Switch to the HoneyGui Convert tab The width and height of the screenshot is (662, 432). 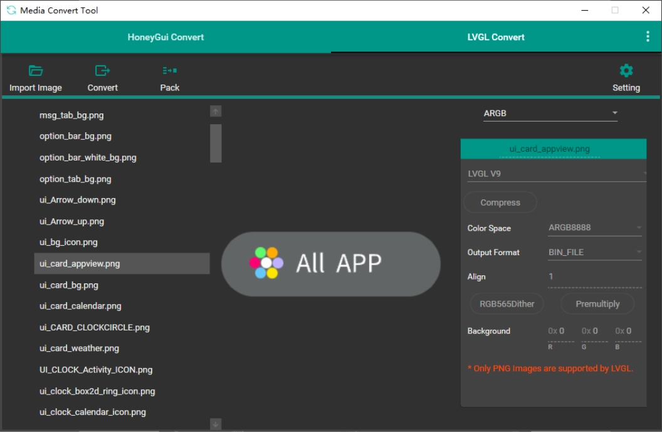tap(165, 37)
